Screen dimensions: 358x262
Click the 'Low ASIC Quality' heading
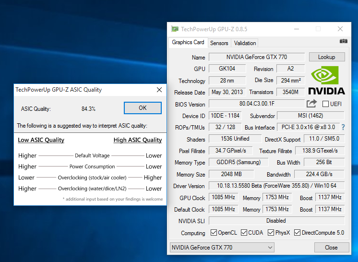tap(41, 140)
